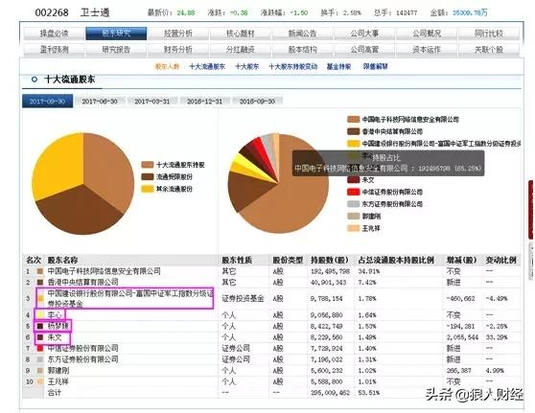
Task: Select table row 中国电子科技网络信息安全有限公司
Action: 272,271
